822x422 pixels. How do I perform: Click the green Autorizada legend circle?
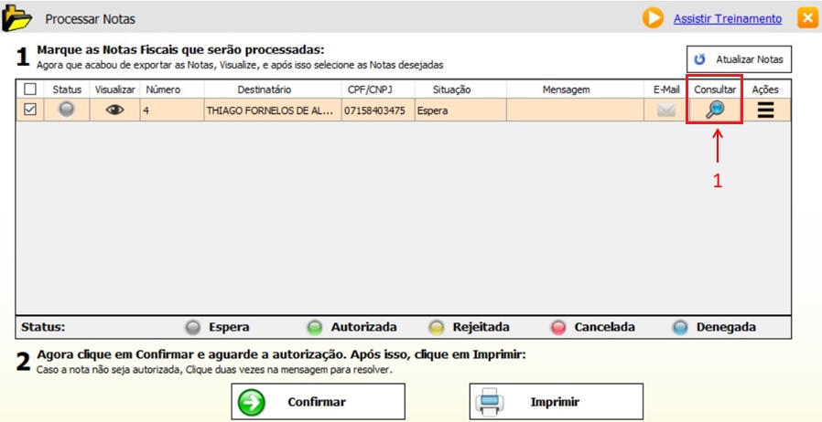[x=315, y=327]
